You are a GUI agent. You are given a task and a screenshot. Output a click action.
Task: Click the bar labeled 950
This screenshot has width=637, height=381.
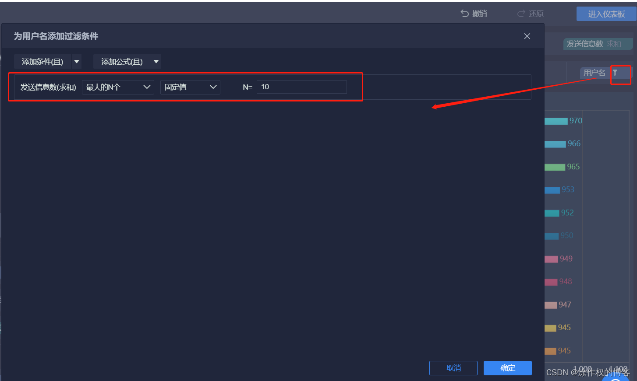point(552,236)
